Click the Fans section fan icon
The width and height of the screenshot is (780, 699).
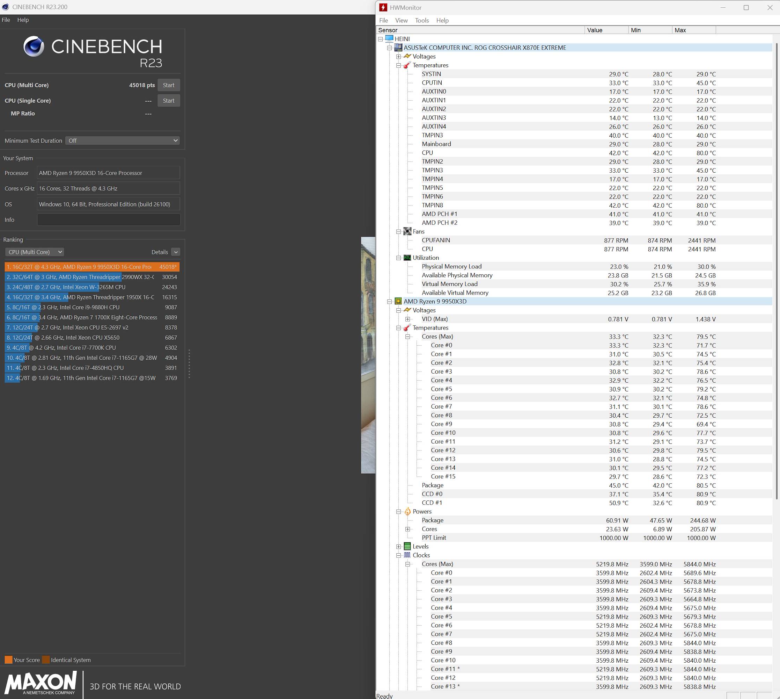click(407, 232)
